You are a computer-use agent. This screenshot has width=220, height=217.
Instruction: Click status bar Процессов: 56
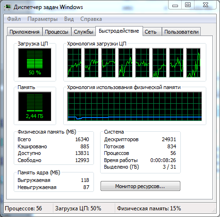pos(24,208)
